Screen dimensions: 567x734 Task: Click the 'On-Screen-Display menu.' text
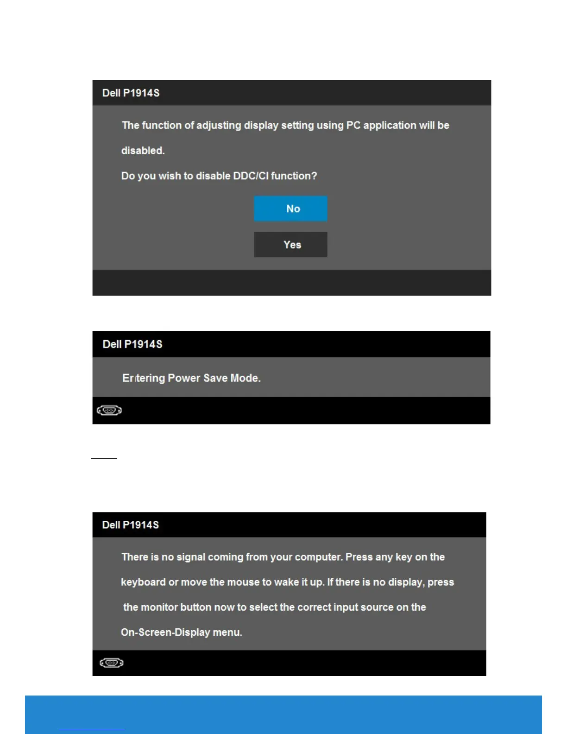click(x=182, y=633)
